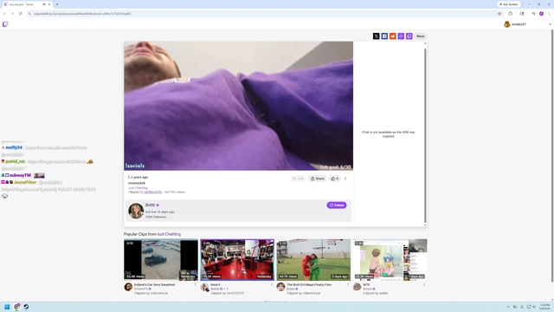Open options for the WTF clip

424,284
